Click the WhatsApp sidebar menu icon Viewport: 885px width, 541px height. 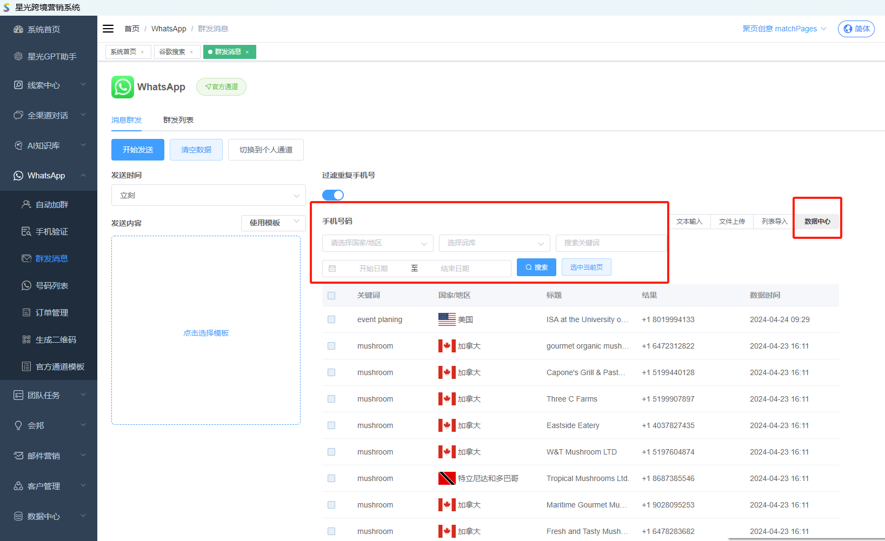click(18, 176)
